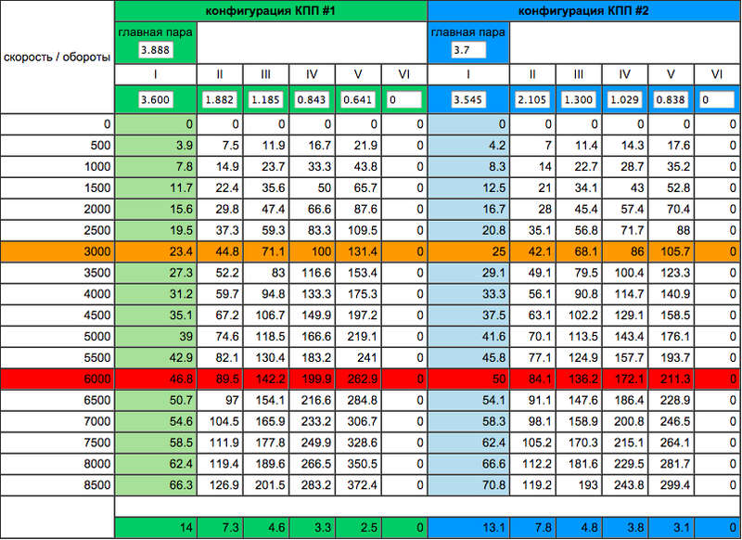This screenshot has width=742, height=540.
Task: Click the 299.4 speed cell
Action: (x=671, y=484)
